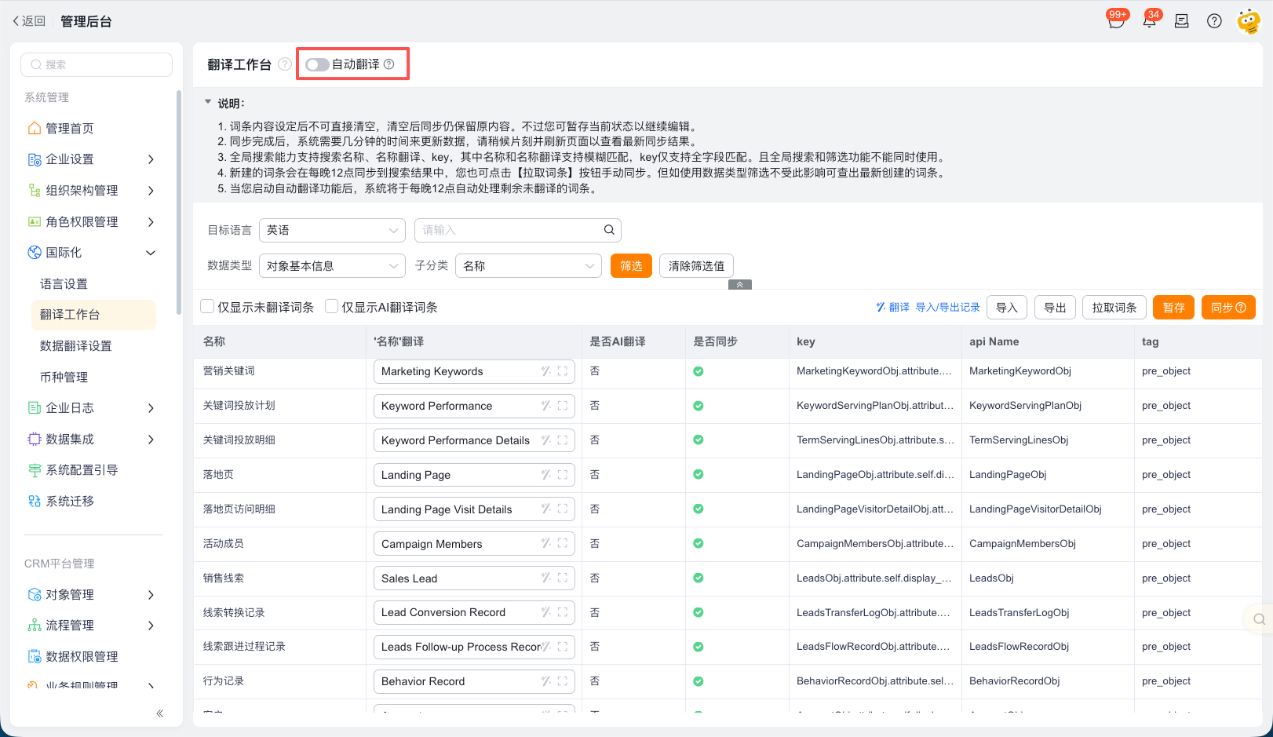This screenshot has width=1273, height=737.
Task: Click the sidebar vertical scrollbar
Action: 179,202
